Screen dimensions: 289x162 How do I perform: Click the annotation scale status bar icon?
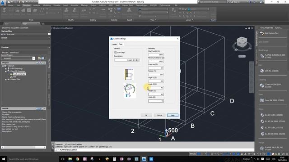pos(250,154)
